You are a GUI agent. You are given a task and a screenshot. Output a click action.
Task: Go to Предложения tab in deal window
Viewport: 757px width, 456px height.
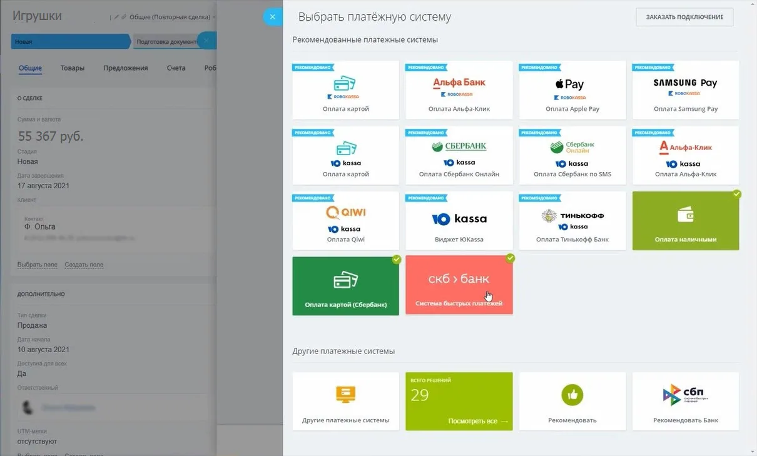pos(126,68)
